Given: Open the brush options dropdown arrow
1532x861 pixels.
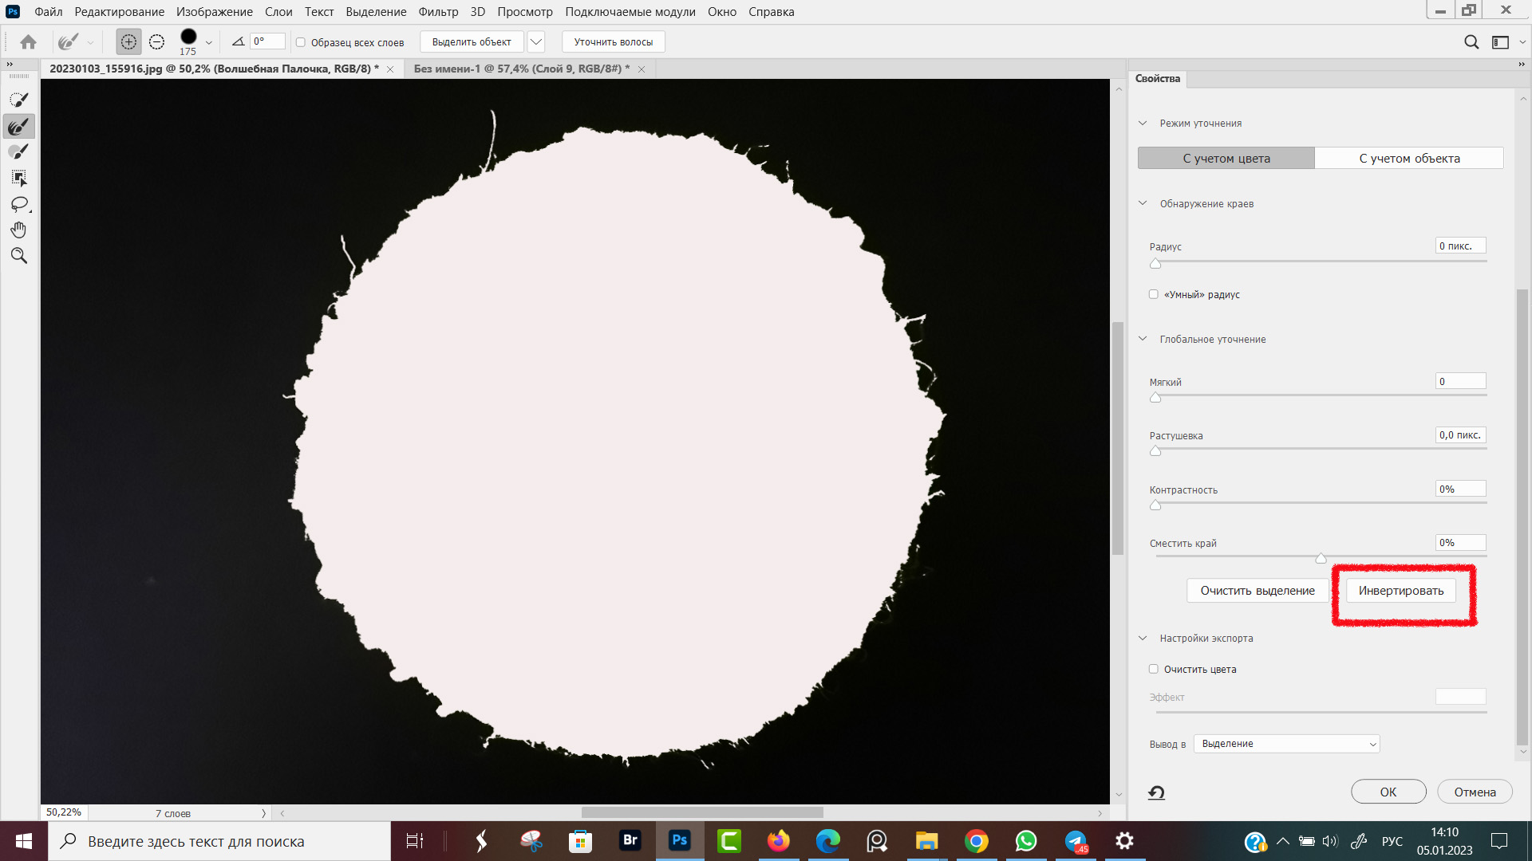Looking at the screenshot, I should pos(209,43).
